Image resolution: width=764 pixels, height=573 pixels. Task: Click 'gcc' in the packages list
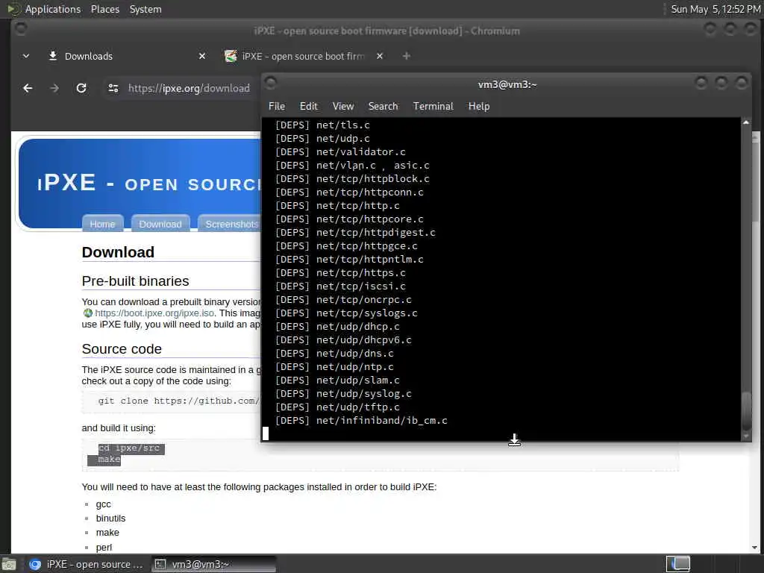point(103,504)
